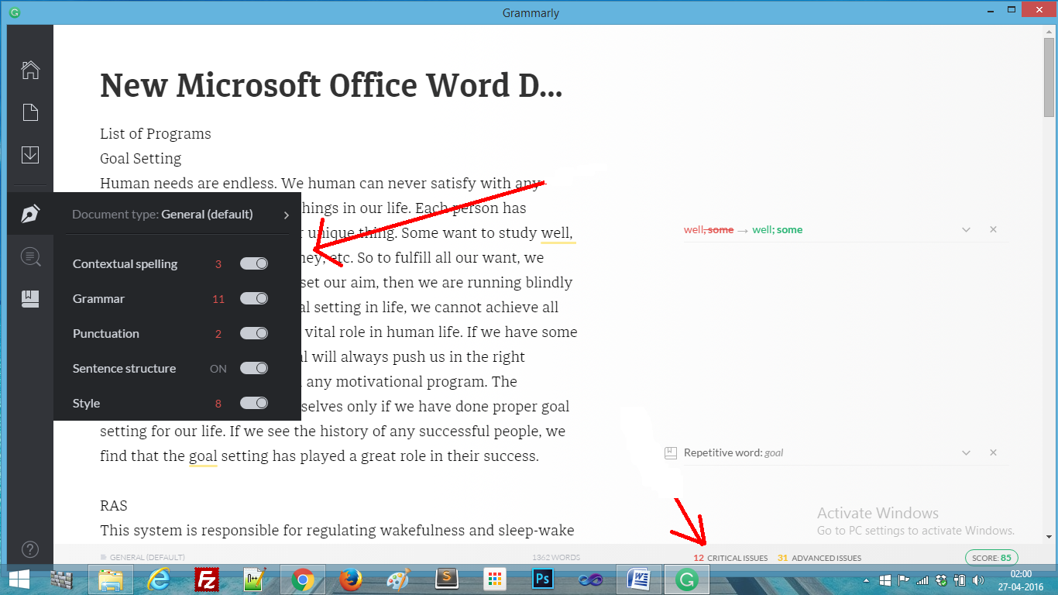Expand Document type General (default) arrow
The image size is (1058, 595).
[286, 215]
